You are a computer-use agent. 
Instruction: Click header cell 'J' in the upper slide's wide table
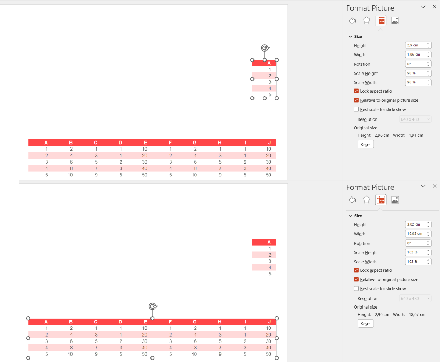coord(269,142)
